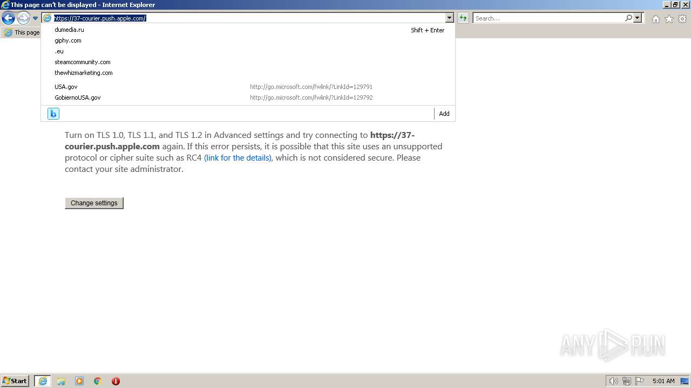
Task: Click the Bing search provider icon
Action: point(53,114)
